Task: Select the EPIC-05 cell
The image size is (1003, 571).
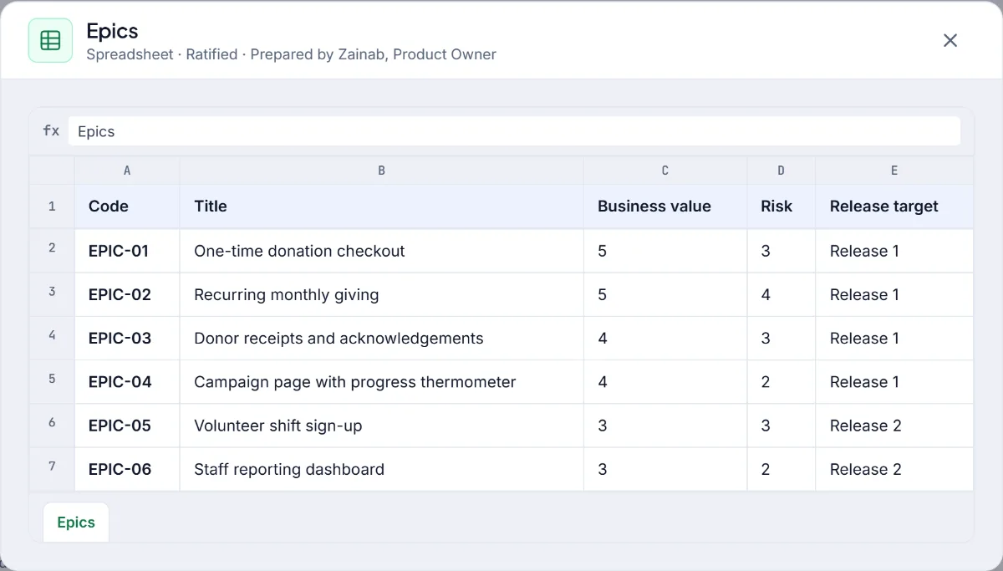Action: pyautogui.click(x=127, y=425)
